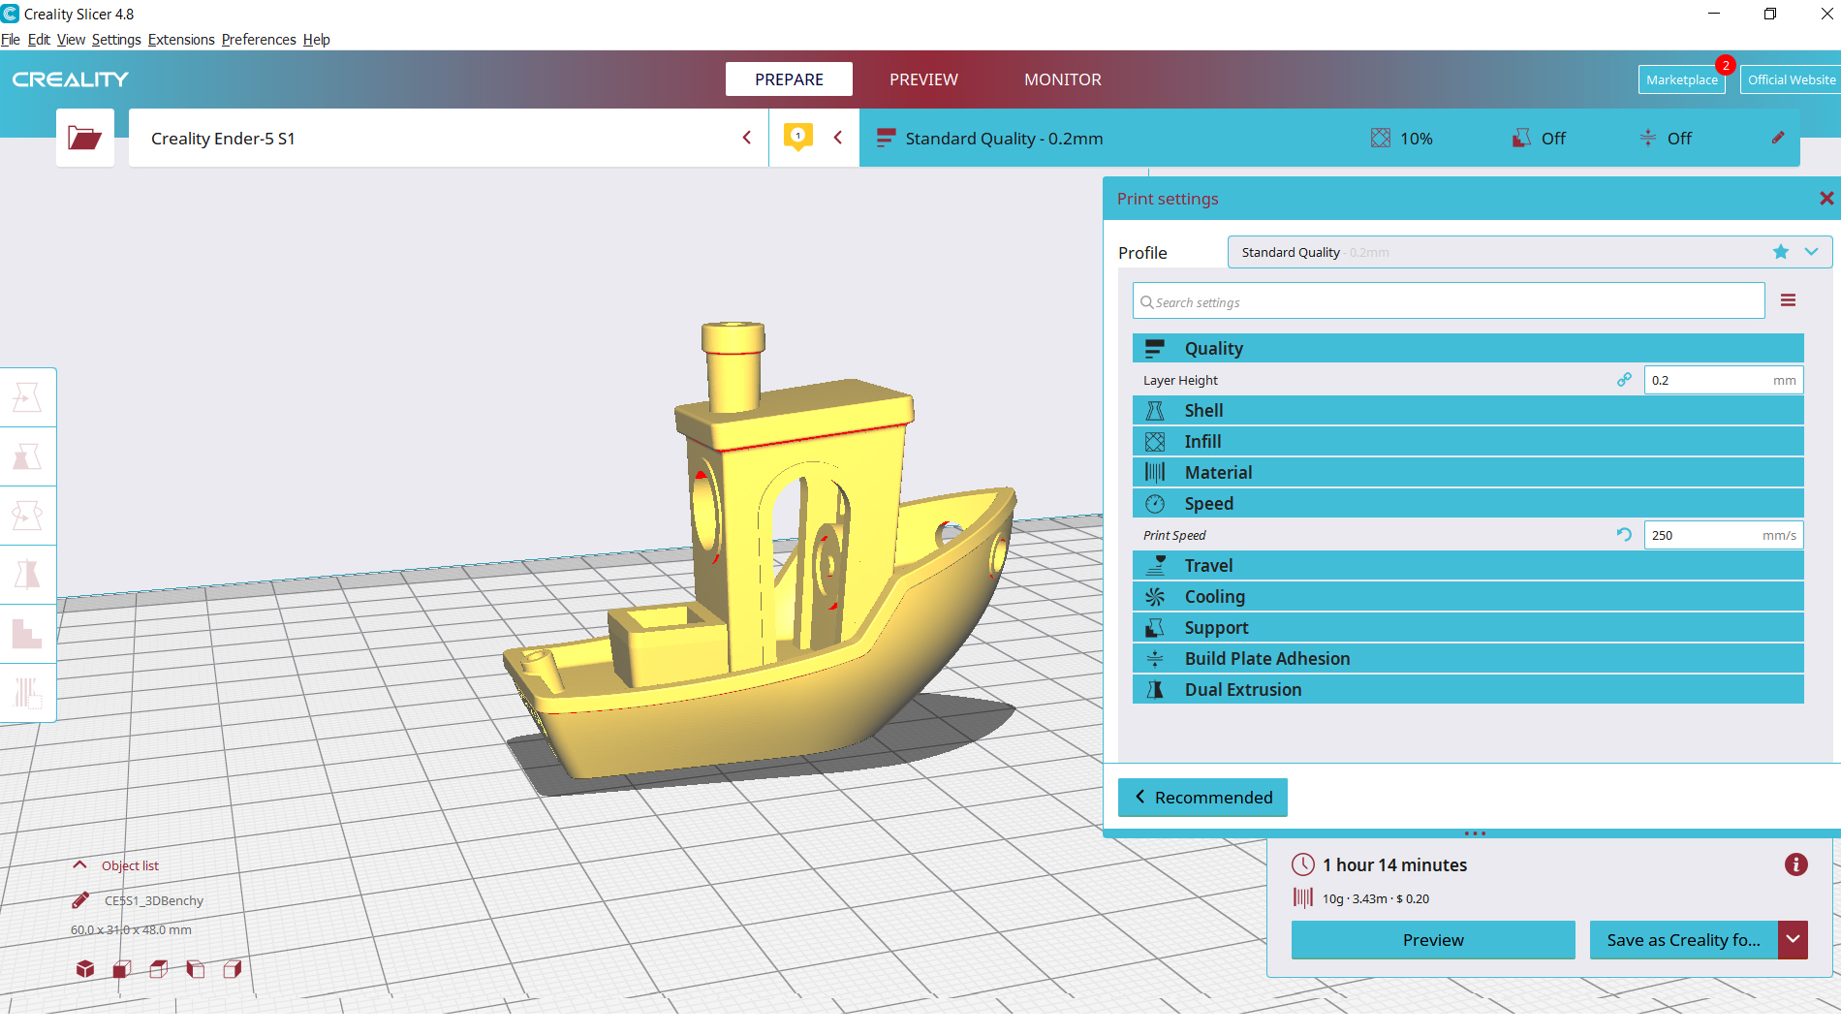The width and height of the screenshot is (1841, 1036).
Task: Click the Recommended button
Action: pos(1202,797)
